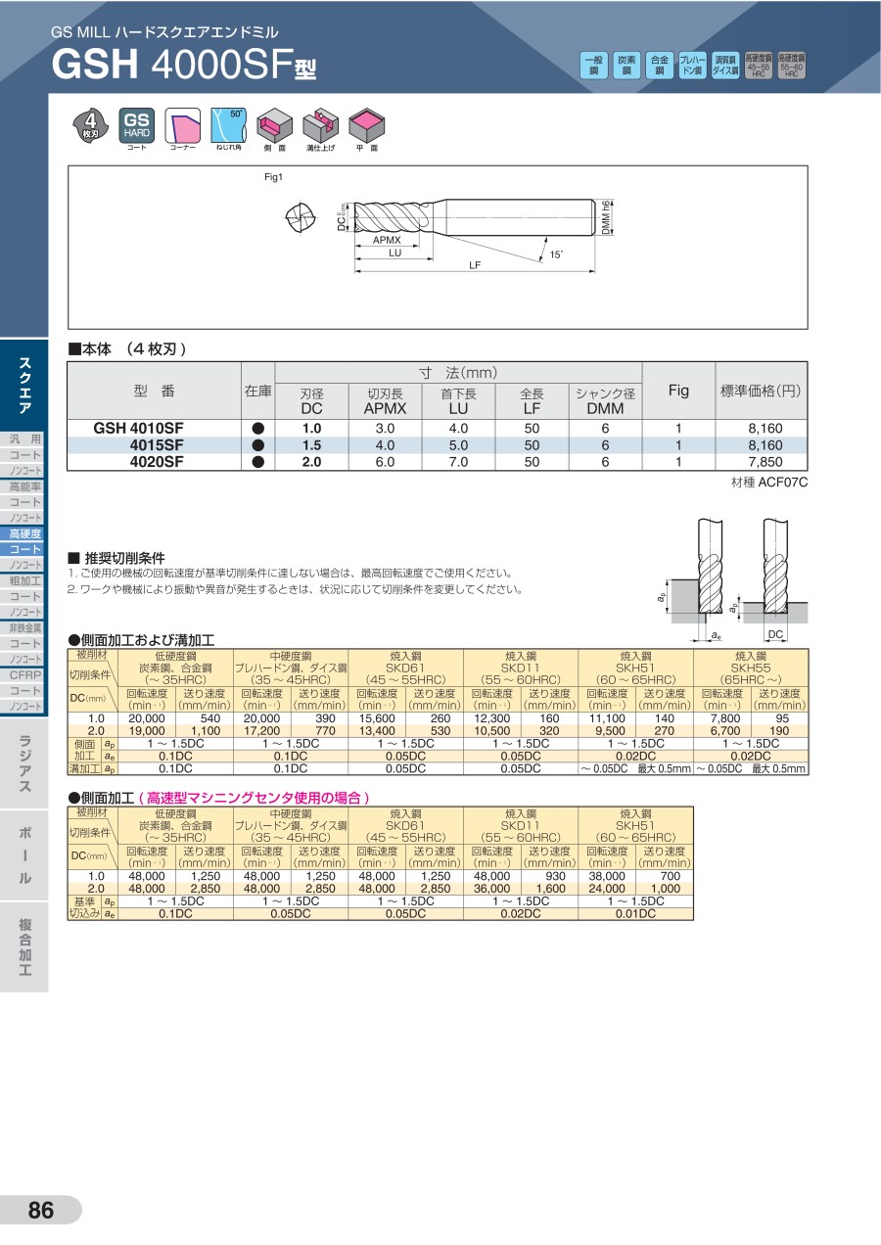
Task: Click the 4-flute (4枚刃) icon
Action: [x=90, y=126]
